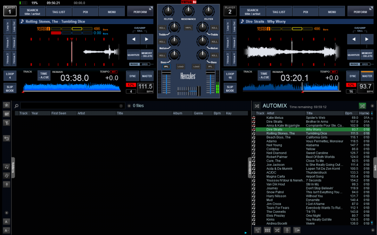Image resolution: width=377 pixels, height=235 pixels.
Task: Click the second sidebar icon below the star
Action: [x=7, y=114]
